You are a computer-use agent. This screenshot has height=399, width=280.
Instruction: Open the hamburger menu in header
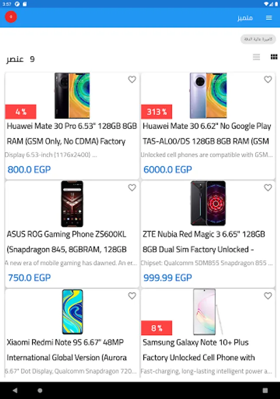click(x=269, y=18)
